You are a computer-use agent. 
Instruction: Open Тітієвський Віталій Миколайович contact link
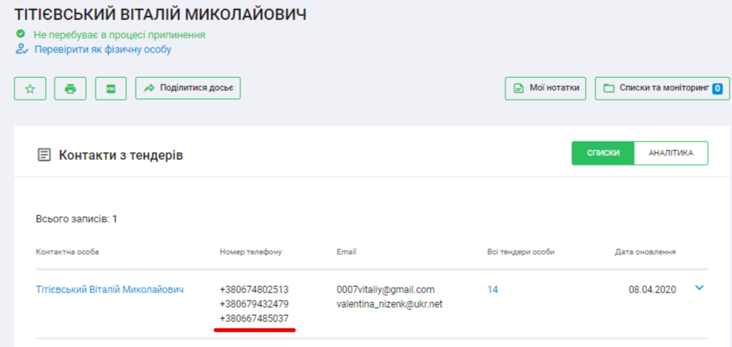tap(110, 290)
